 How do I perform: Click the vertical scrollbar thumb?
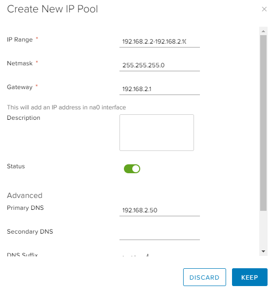tap(263, 123)
